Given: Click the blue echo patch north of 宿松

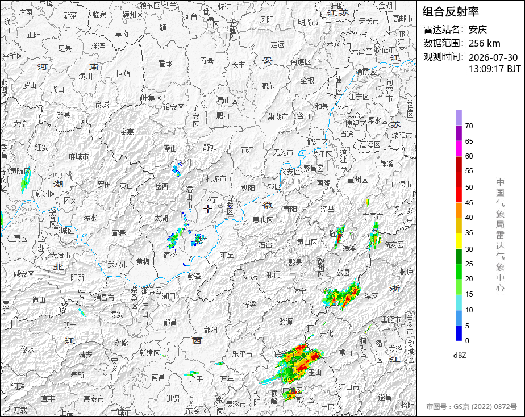Looking at the screenshot, I should click(176, 237).
